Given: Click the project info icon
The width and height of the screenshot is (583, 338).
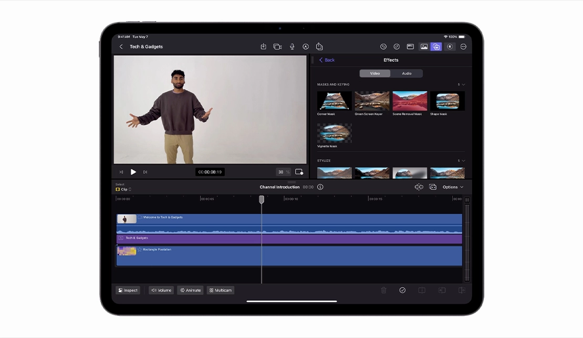Looking at the screenshot, I should click(x=320, y=187).
